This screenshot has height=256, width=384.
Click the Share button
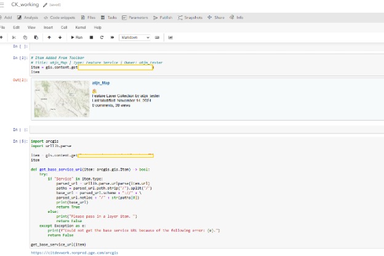(216, 17)
